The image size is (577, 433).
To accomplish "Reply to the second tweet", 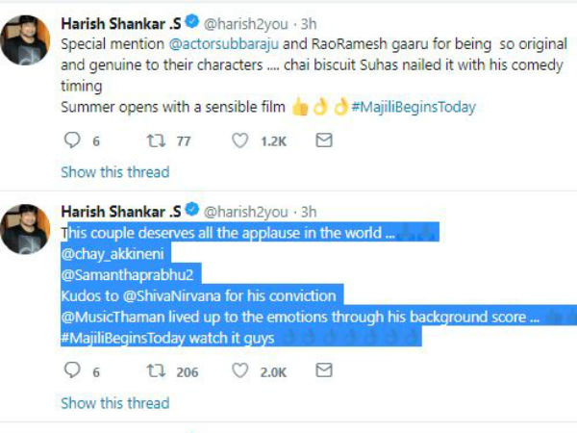I will coord(70,371).
